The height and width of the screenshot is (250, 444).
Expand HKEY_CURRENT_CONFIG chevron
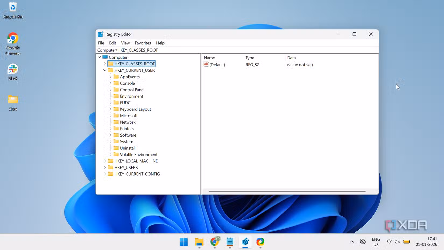click(105, 174)
